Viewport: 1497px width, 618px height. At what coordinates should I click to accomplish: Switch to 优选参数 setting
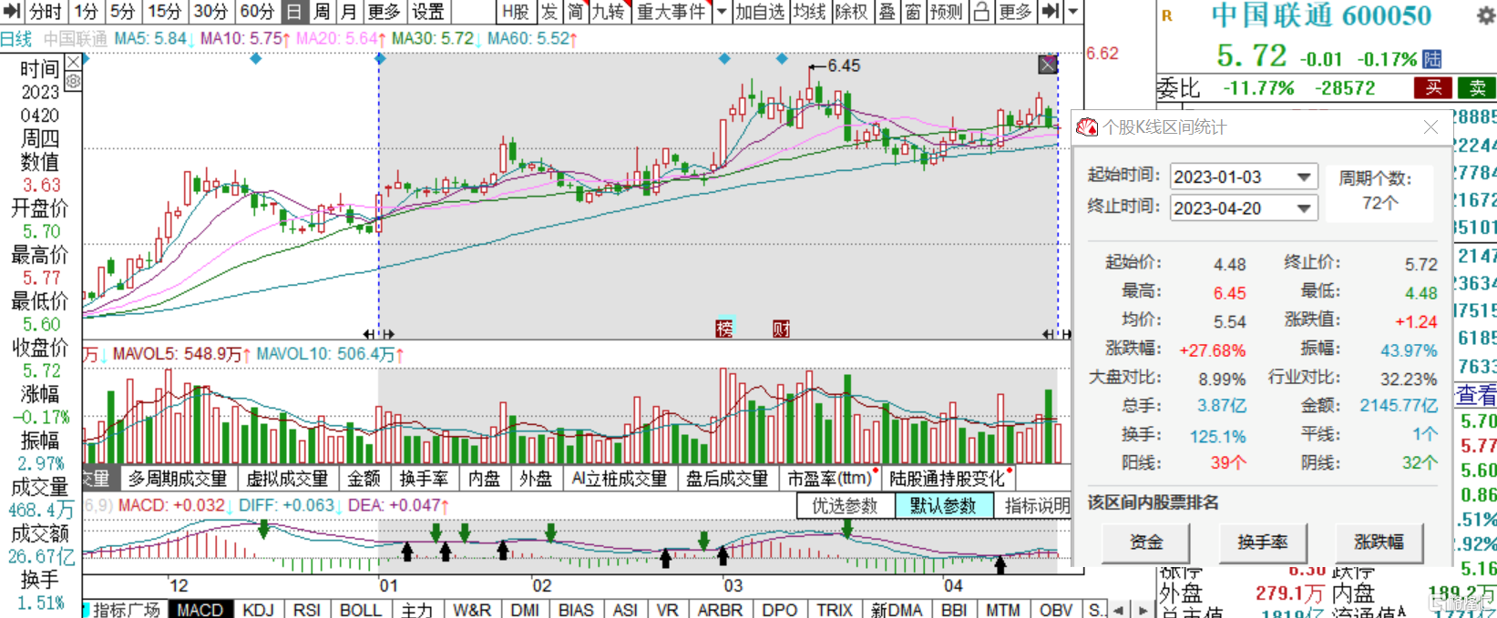pyautogui.click(x=845, y=506)
